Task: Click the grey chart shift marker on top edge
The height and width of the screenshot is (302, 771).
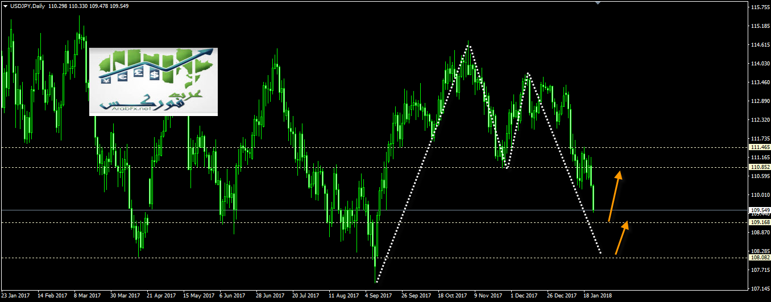Action: click(597, 2)
